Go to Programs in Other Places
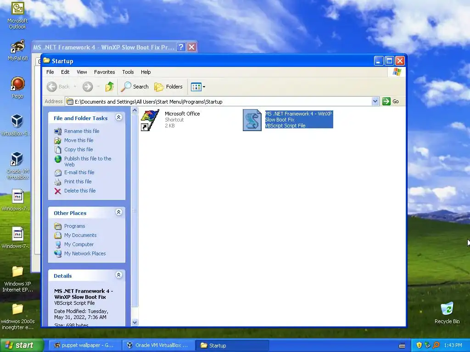Screen dimensions: 470x352 click(70, 226)
